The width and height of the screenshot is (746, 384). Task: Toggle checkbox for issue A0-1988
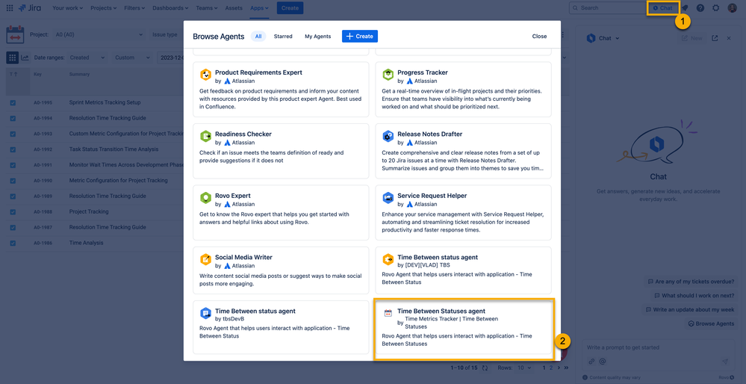(13, 211)
